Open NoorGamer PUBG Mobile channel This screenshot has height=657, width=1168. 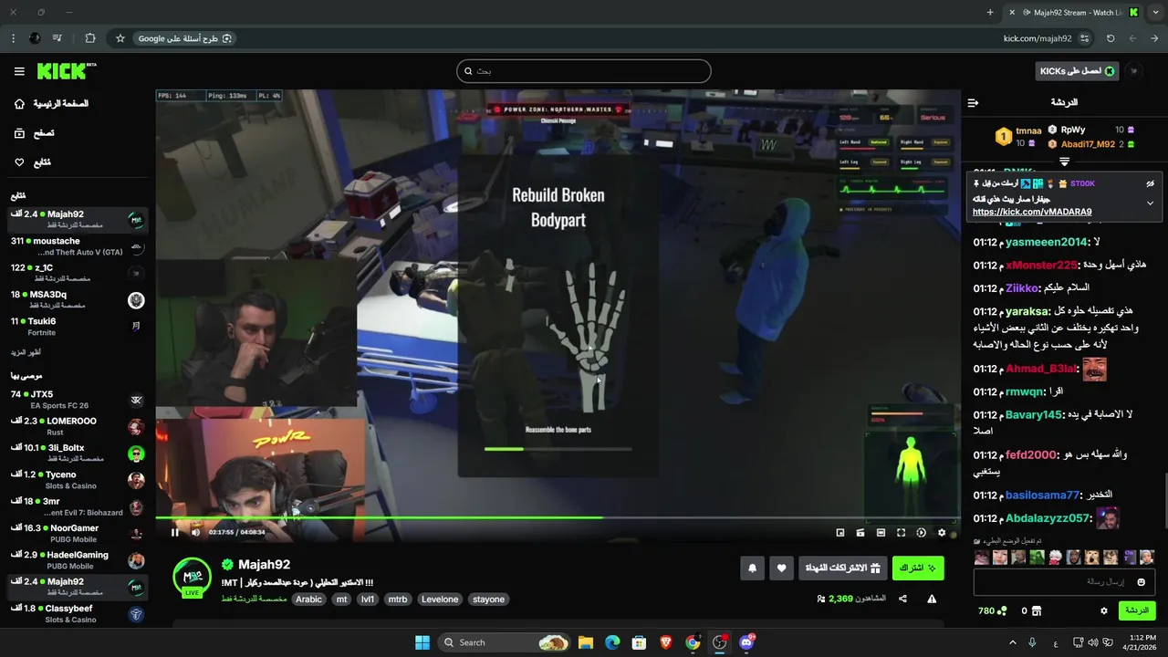77,533
